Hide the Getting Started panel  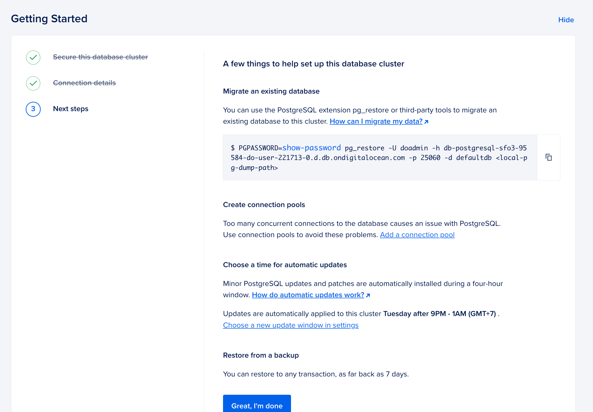(x=566, y=20)
